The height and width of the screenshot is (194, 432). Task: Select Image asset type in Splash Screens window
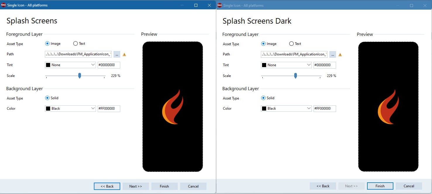[x=53, y=43]
